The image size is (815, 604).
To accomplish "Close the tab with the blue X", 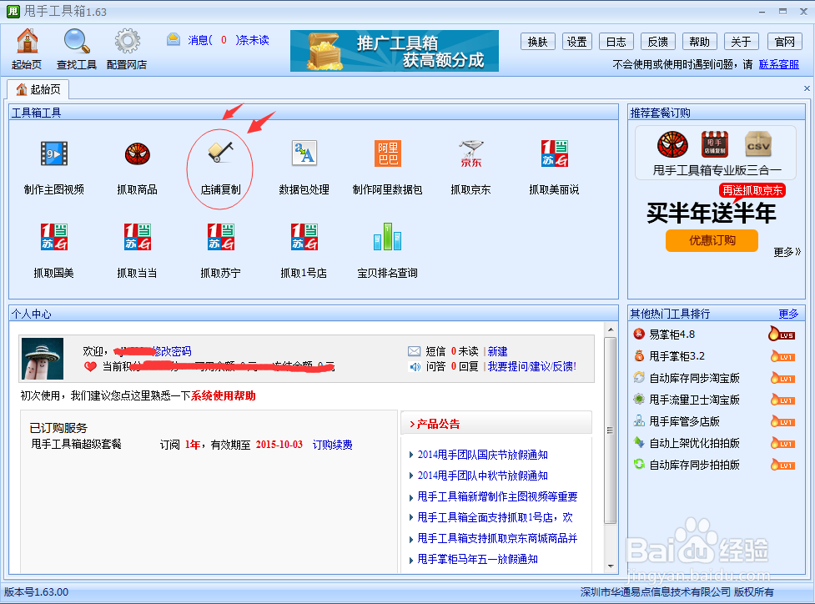I will 807,89.
